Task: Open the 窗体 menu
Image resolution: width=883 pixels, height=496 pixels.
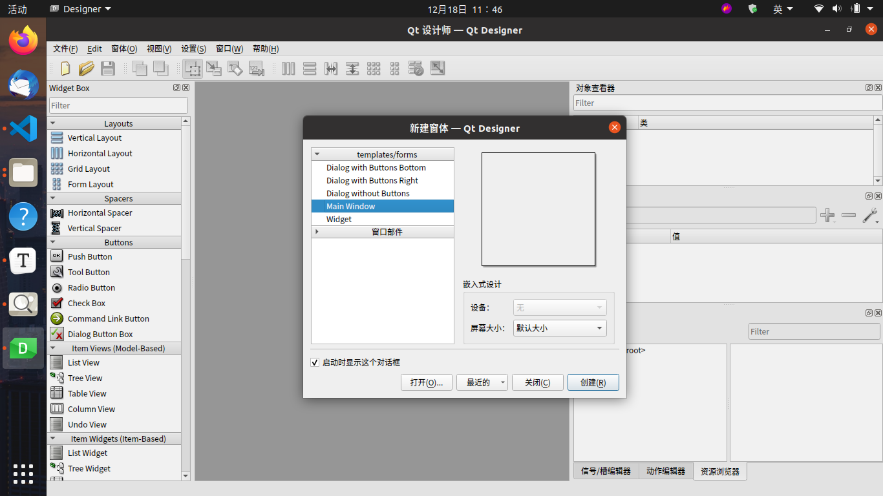Action: pos(123,48)
